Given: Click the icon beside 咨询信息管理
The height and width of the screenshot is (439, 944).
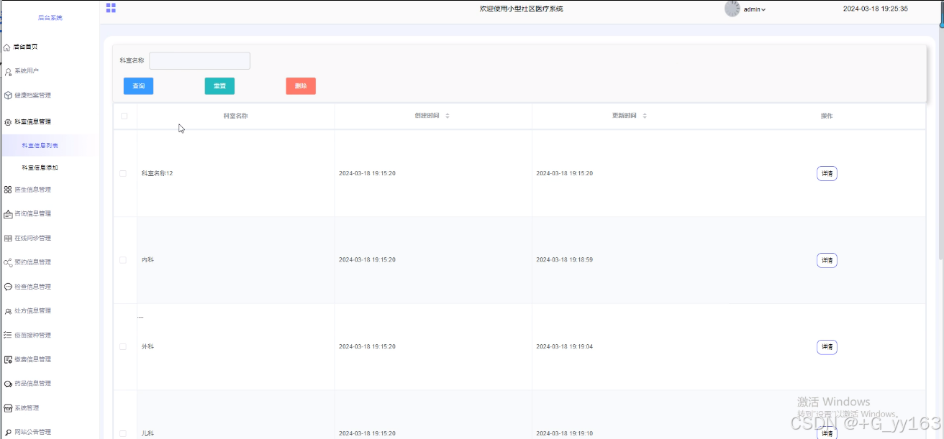Looking at the screenshot, I should 8,214.
